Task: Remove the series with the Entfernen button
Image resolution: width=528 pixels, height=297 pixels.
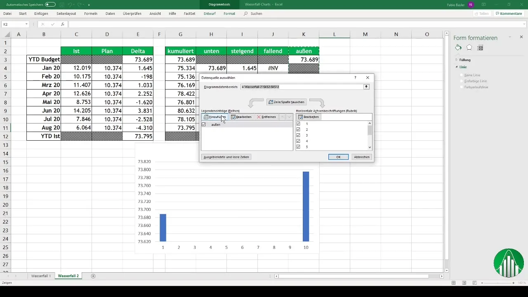Action: 266,117
